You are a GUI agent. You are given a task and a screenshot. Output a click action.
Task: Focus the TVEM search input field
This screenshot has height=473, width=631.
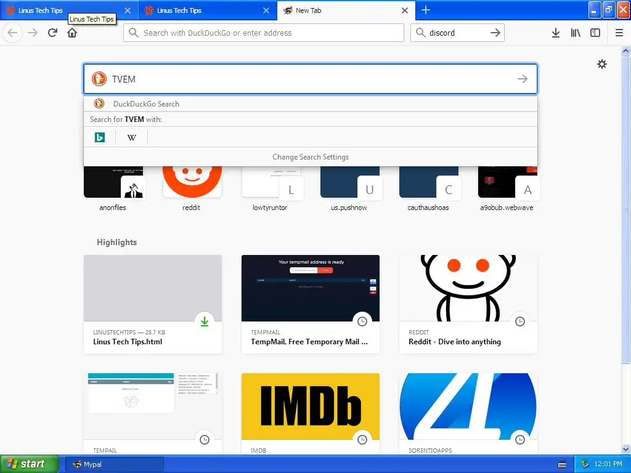point(312,79)
